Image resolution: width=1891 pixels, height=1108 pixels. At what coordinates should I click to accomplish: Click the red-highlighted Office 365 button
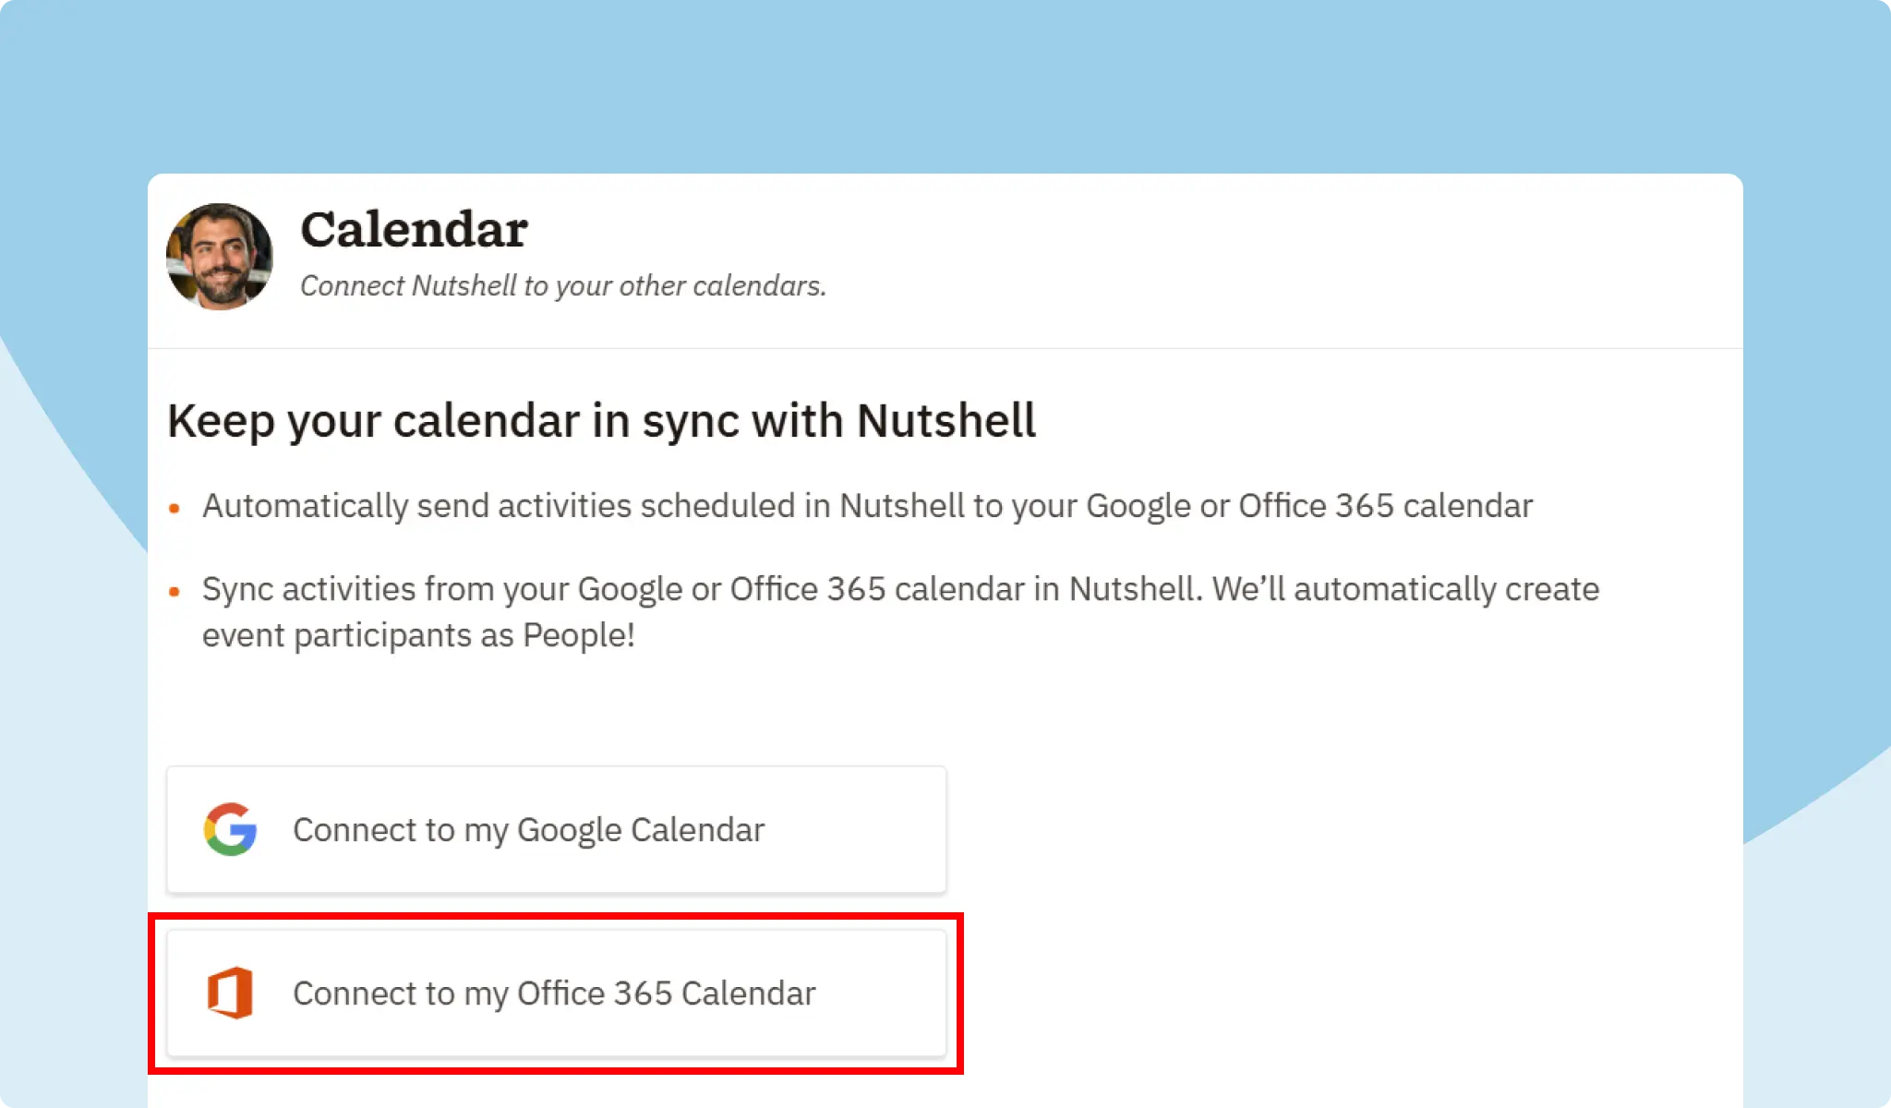pos(555,994)
